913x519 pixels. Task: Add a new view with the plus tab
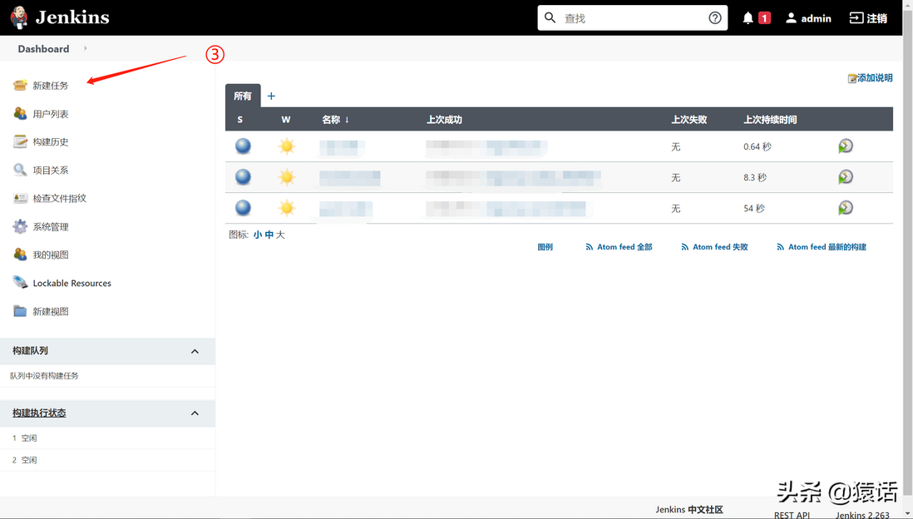(x=271, y=96)
